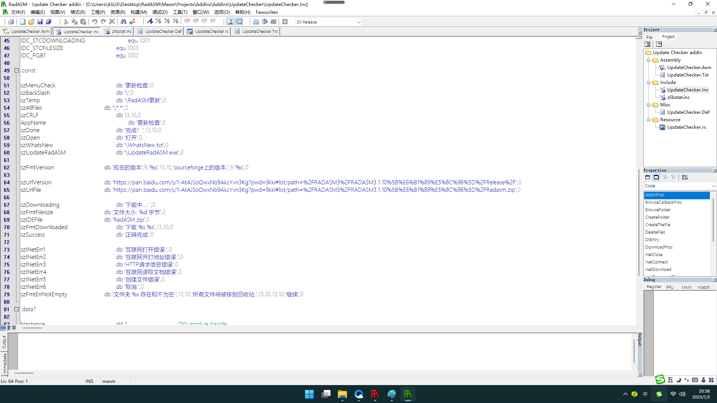Click line number 64 in the gutter
The height and width of the screenshot is (403, 717).
(7, 182)
